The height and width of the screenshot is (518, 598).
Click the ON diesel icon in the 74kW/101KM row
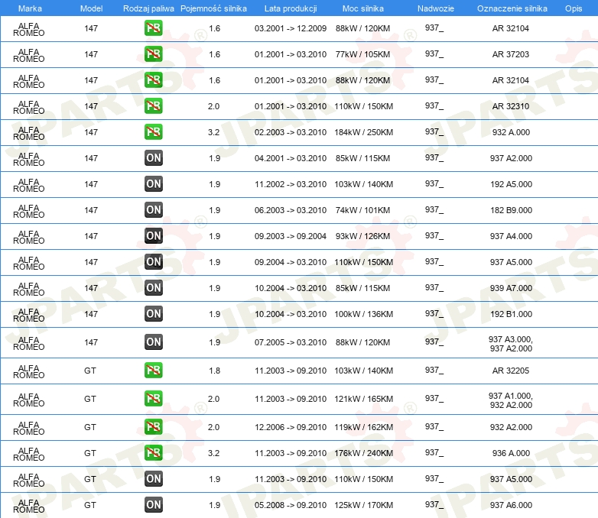coord(153,210)
